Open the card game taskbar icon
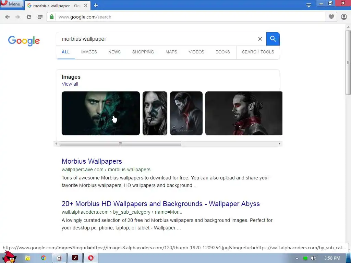The width and height of the screenshot is (351, 263). pyautogui.click(x=59, y=258)
